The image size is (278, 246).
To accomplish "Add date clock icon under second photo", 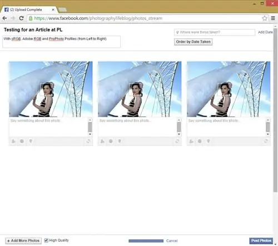I will [x=111, y=141].
